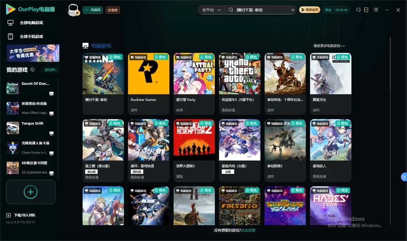Click the OurPlay logo in the header
Viewport: 407px width, 241px height.
pos(31,9)
